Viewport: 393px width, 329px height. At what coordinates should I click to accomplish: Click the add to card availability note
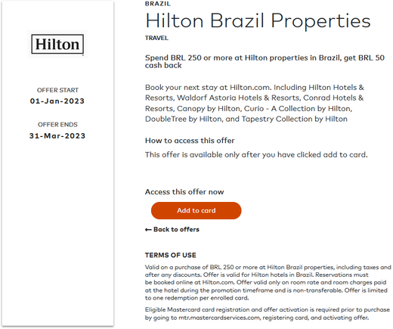click(x=256, y=154)
